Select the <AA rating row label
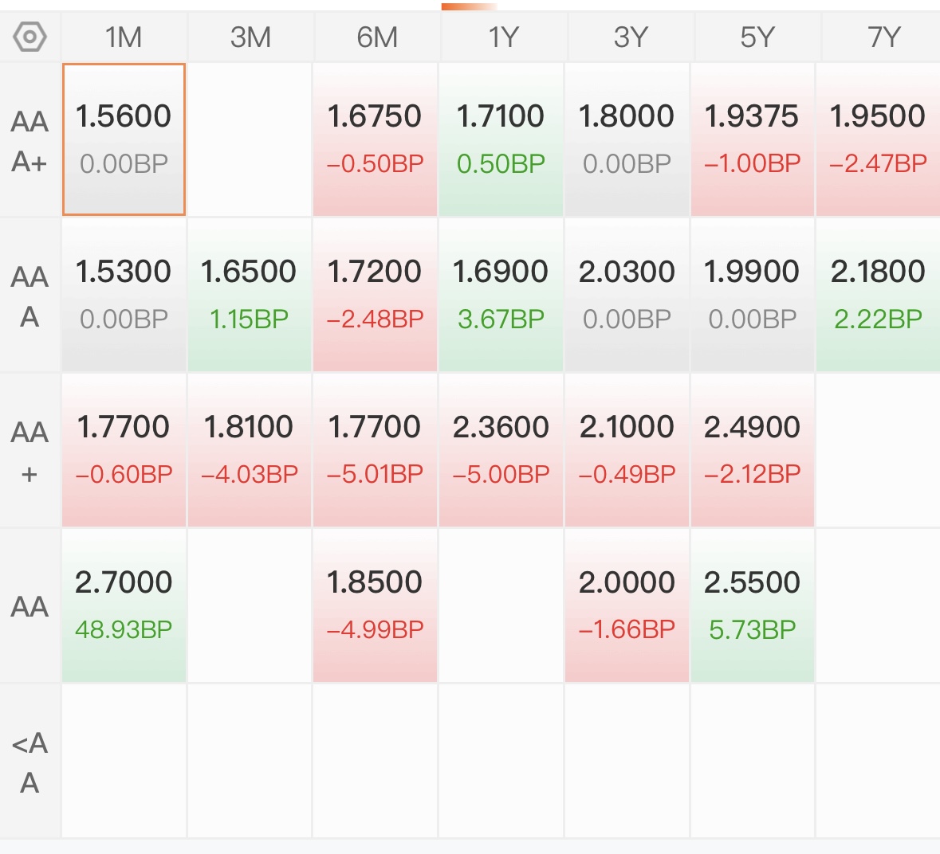The image size is (940, 854). tap(29, 762)
